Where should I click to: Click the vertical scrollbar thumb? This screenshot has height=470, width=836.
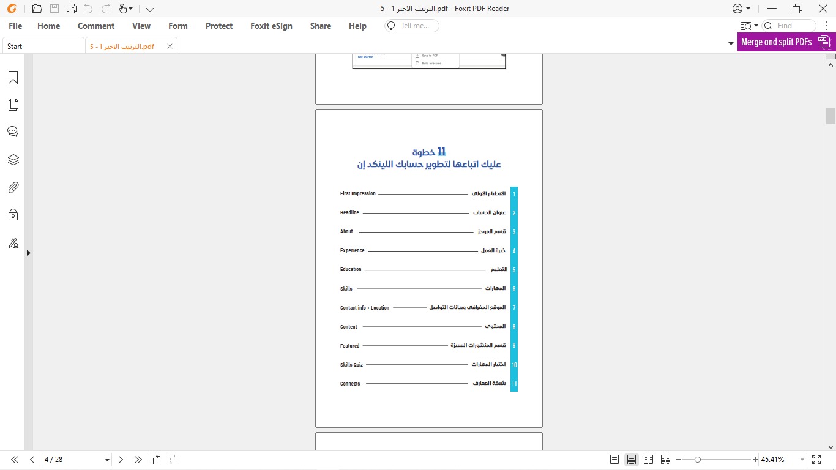tap(830, 116)
